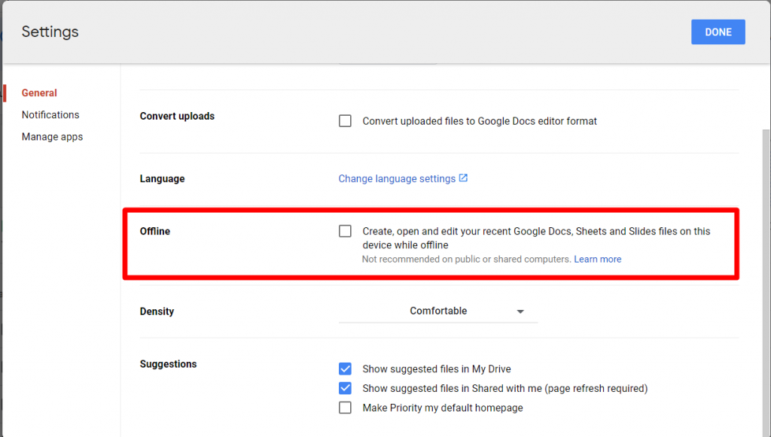Open Change language settings
This screenshot has height=437, width=771.
click(x=398, y=178)
